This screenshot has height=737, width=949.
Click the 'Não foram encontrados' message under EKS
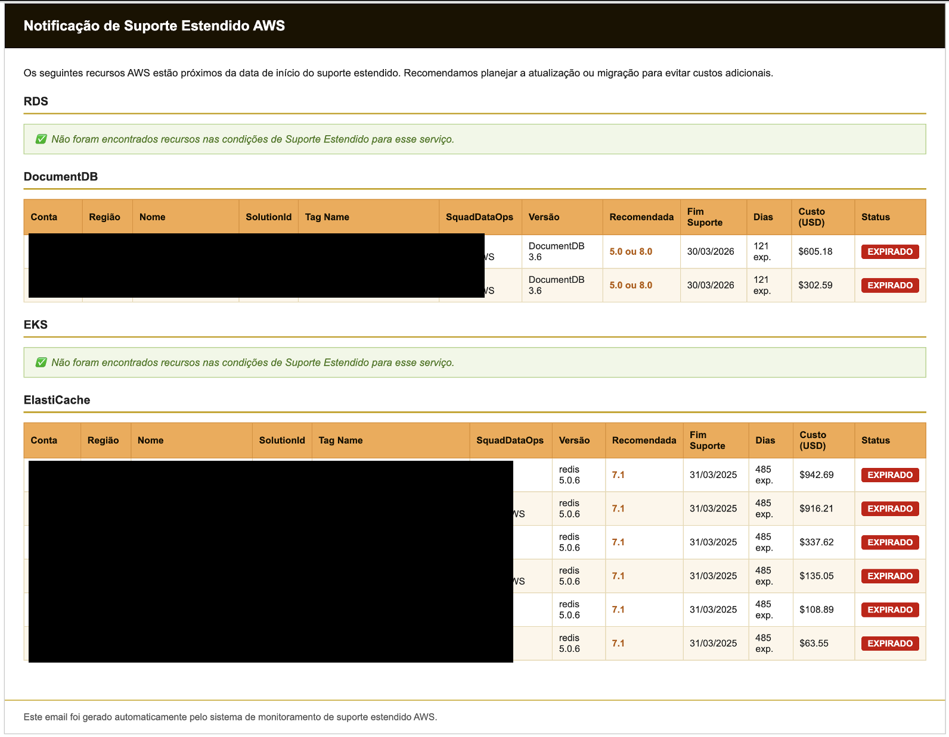pyautogui.click(x=253, y=363)
